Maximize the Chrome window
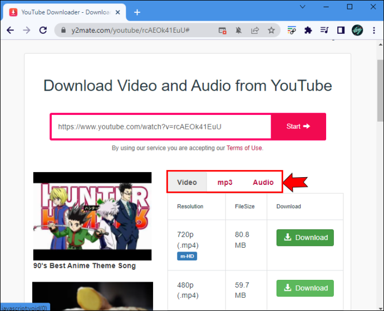This screenshot has width=384, height=311. [x=349, y=7]
